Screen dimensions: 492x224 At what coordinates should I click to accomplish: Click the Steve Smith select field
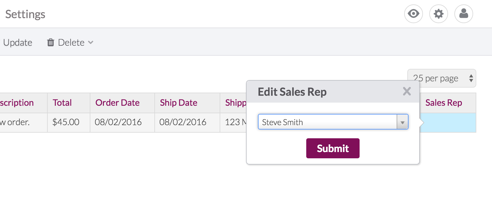(333, 122)
